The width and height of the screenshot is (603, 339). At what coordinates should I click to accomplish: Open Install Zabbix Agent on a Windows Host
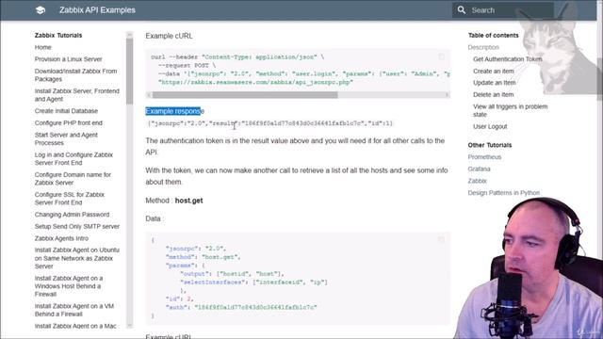tap(69, 286)
